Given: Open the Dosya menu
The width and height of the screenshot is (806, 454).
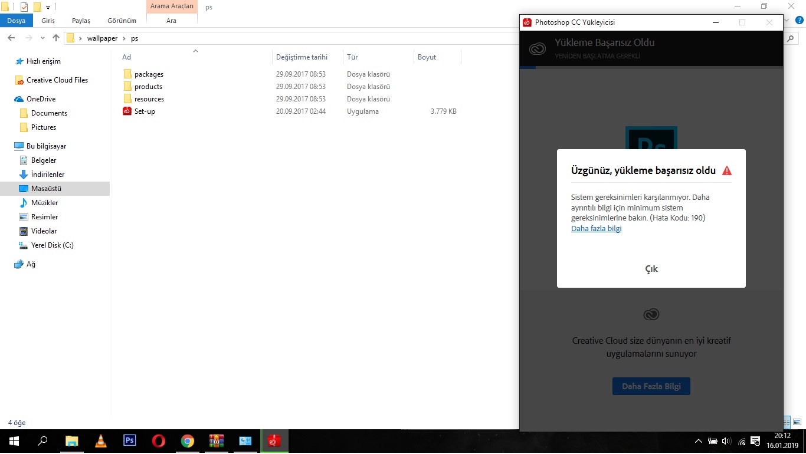Looking at the screenshot, I should pyautogui.click(x=17, y=21).
